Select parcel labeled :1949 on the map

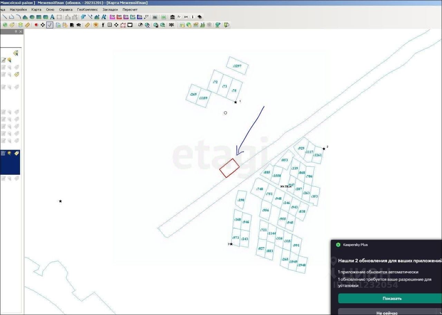pos(293,262)
